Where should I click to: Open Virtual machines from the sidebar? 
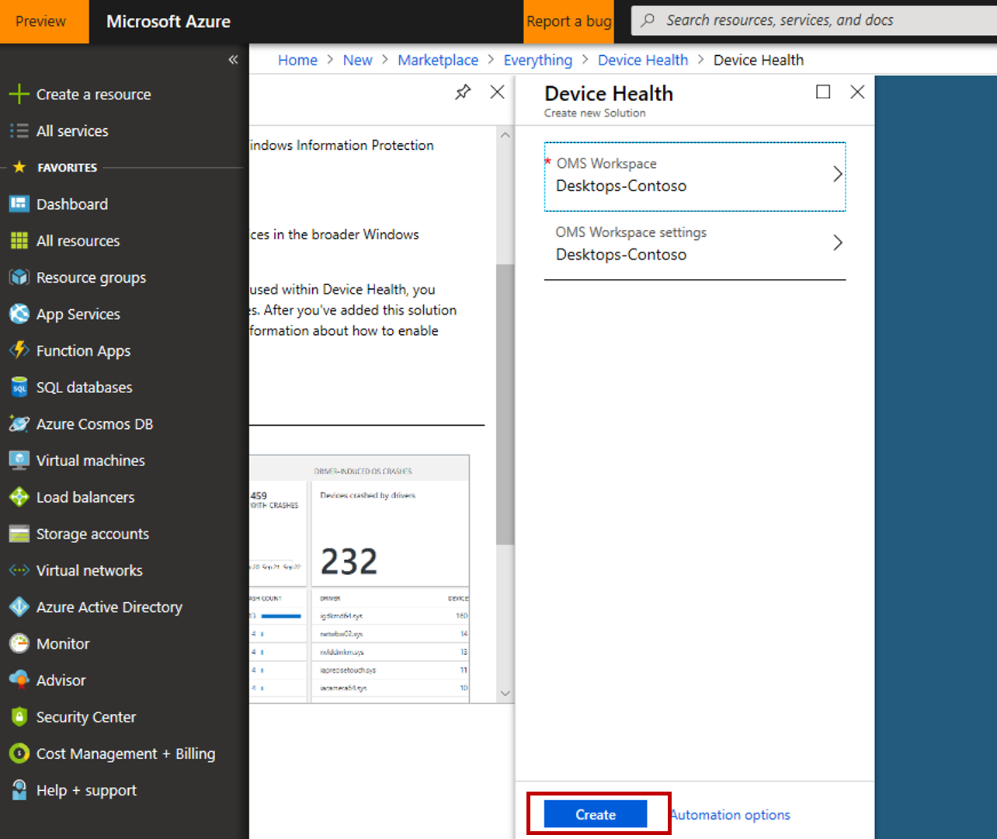pos(90,461)
